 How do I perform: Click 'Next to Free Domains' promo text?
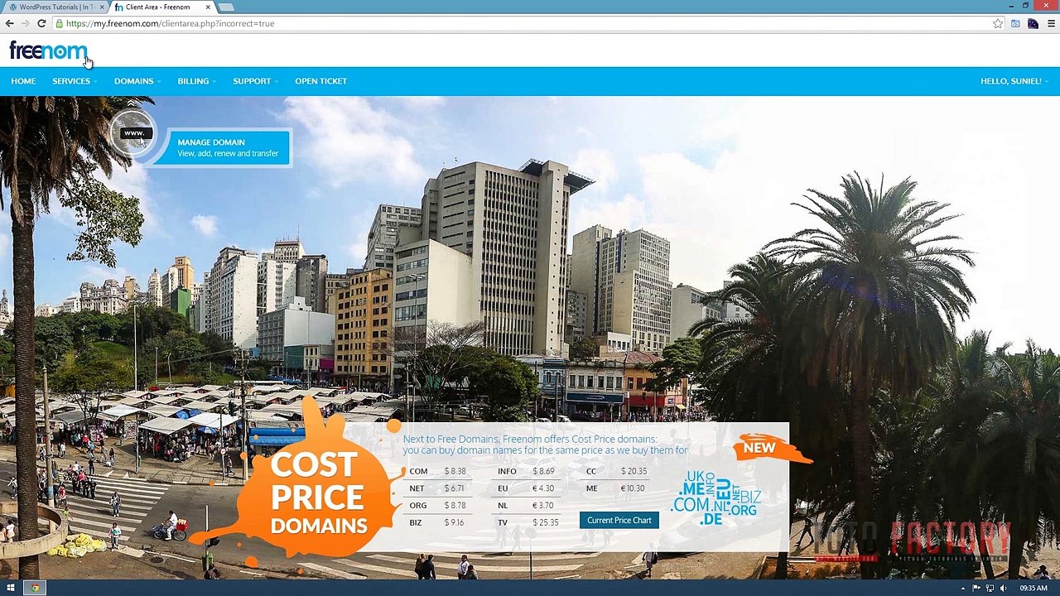(546, 445)
